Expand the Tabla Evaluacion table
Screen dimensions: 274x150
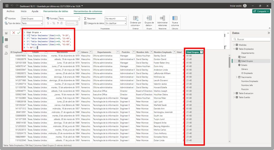234,93
